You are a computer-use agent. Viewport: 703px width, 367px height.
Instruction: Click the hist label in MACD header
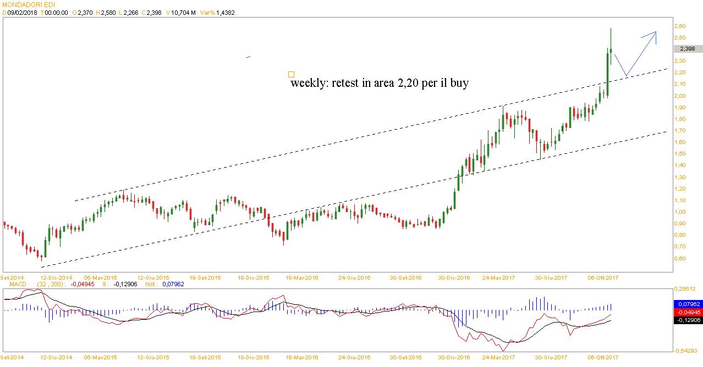[x=150, y=284]
